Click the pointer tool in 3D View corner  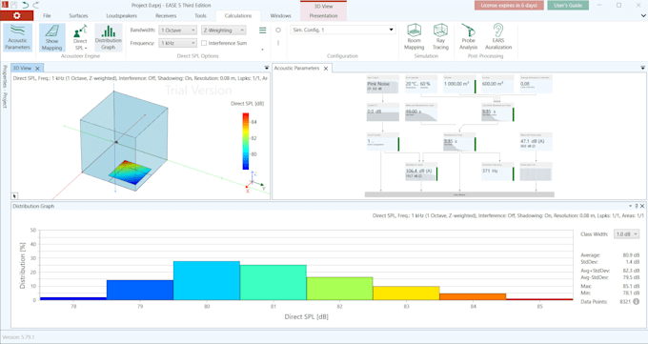(x=14, y=196)
